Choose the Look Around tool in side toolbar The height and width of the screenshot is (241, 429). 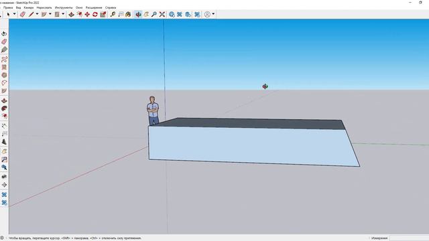coord(4,177)
